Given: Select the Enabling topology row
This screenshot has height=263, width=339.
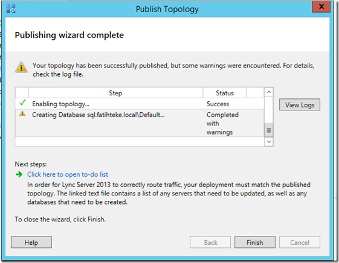Looking at the screenshot, I should coord(140,104).
